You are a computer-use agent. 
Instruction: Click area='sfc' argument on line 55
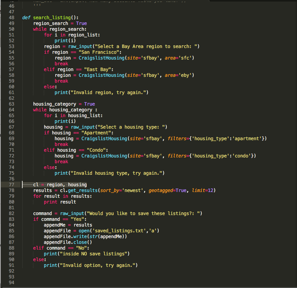[x=178, y=58]
